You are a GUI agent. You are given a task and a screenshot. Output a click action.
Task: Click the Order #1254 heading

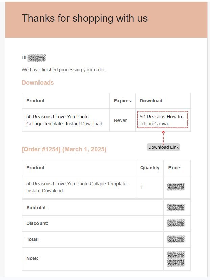(64, 149)
